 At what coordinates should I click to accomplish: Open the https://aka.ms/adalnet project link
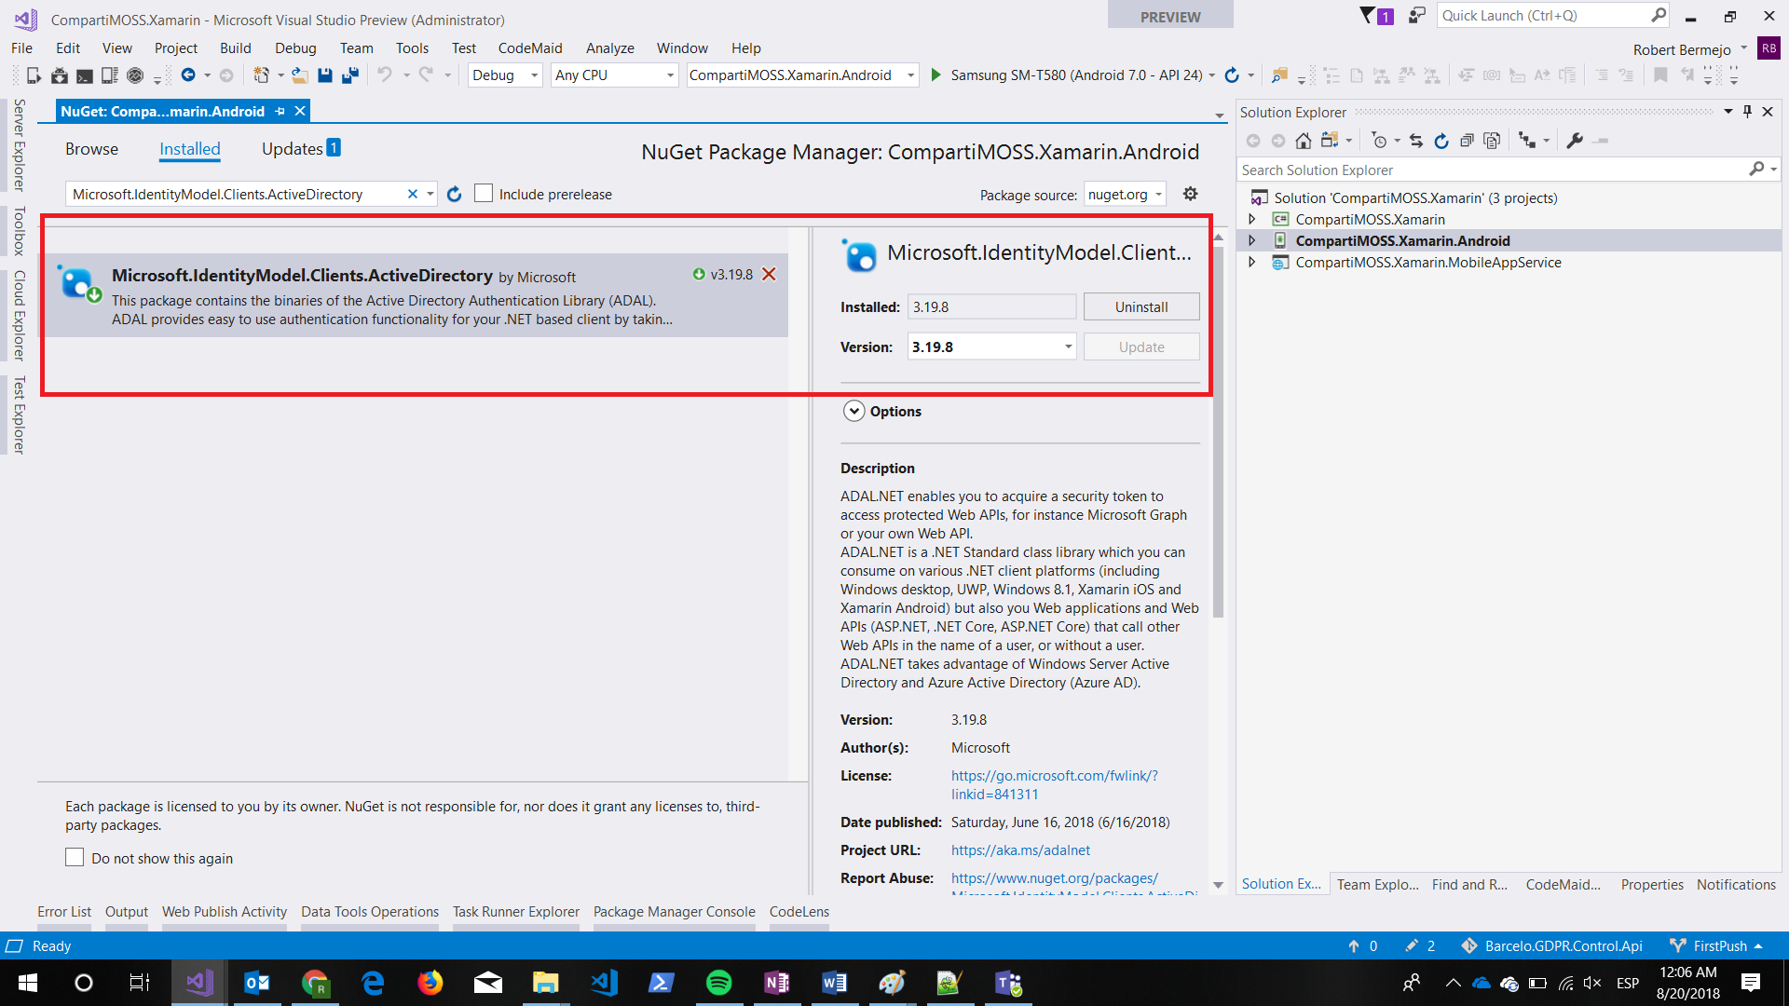(x=1020, y=850)
